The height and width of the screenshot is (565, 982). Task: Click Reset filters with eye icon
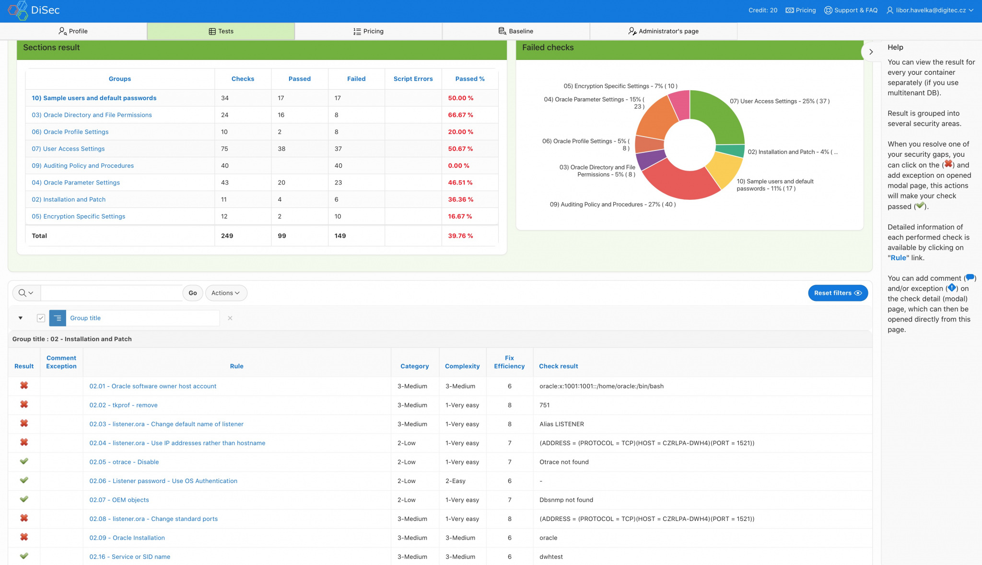[837, 293]
